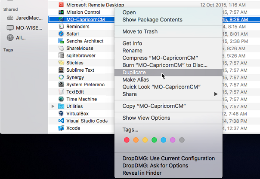Choose Make Alias
The height and width of the screenshot is (179, 260).
click(168, 80)
